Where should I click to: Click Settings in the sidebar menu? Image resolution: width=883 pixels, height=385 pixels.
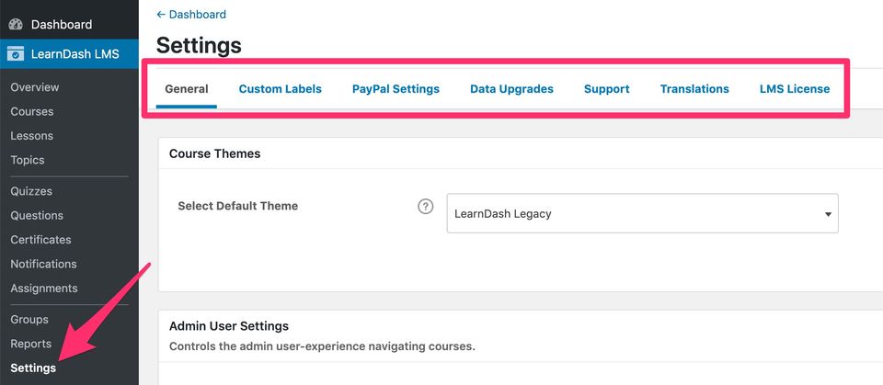coord(33,368)
